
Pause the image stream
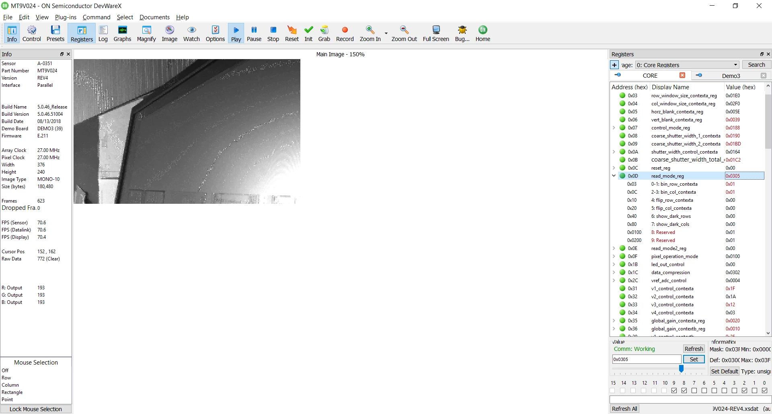point(254,33)
